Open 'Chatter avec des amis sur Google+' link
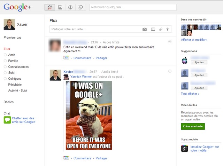223x166 pixels. [24, 120]
